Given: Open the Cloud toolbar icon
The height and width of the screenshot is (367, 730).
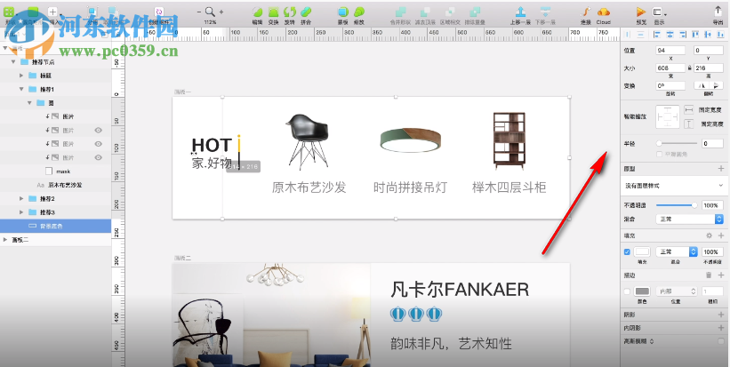Looking at the screenshot, I should click(x=604, y=12).
